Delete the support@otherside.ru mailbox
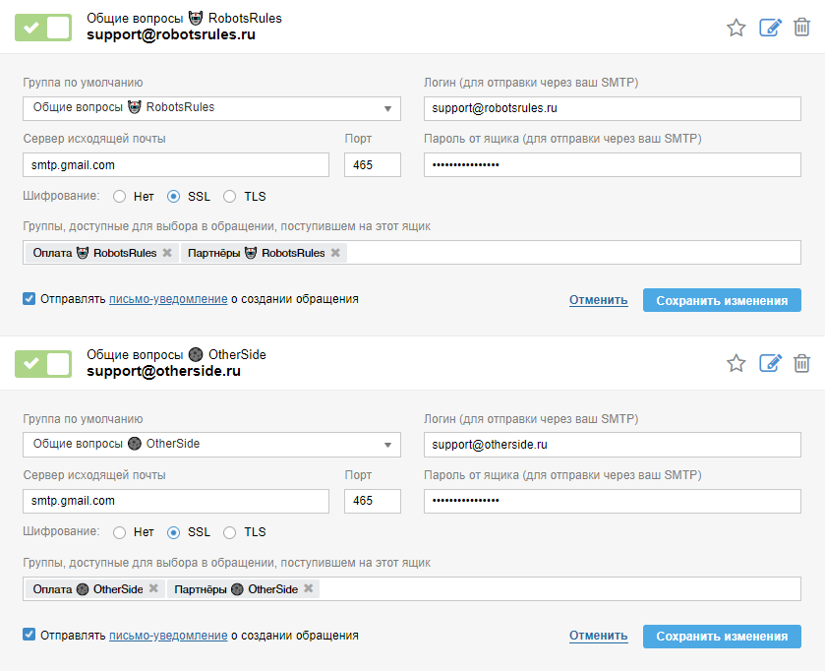 click(x=802, y=364)
